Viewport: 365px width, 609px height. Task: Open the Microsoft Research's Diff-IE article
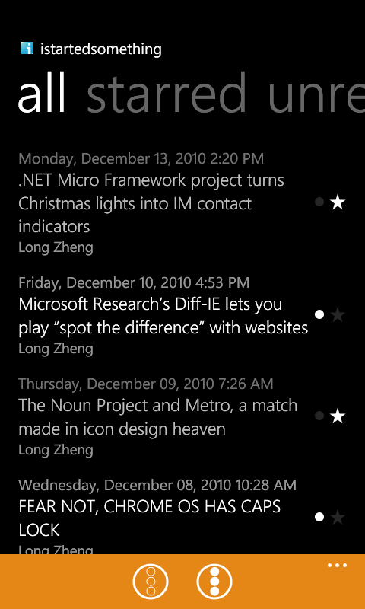pos(163,316)
